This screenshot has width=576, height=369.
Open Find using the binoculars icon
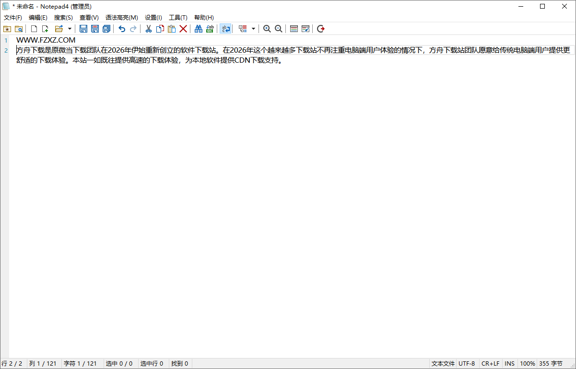198,29
